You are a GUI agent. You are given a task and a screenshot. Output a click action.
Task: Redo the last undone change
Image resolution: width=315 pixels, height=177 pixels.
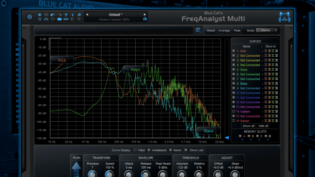point(60,15)
